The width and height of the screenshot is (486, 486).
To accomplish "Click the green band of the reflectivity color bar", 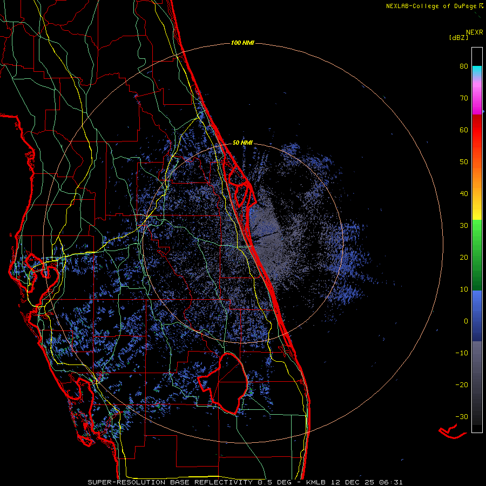I will 477,255.
